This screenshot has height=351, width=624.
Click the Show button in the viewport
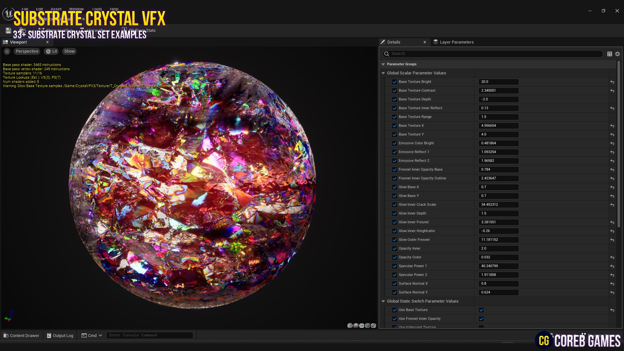69,51
